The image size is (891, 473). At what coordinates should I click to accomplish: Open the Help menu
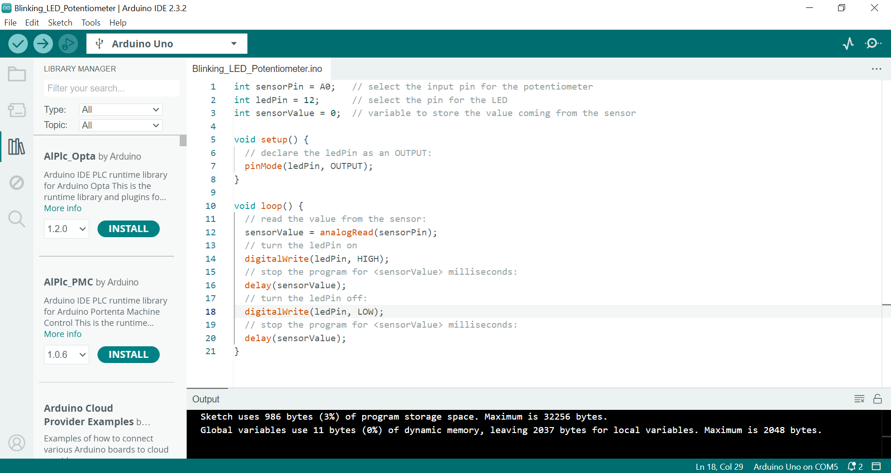coord(118,23)
